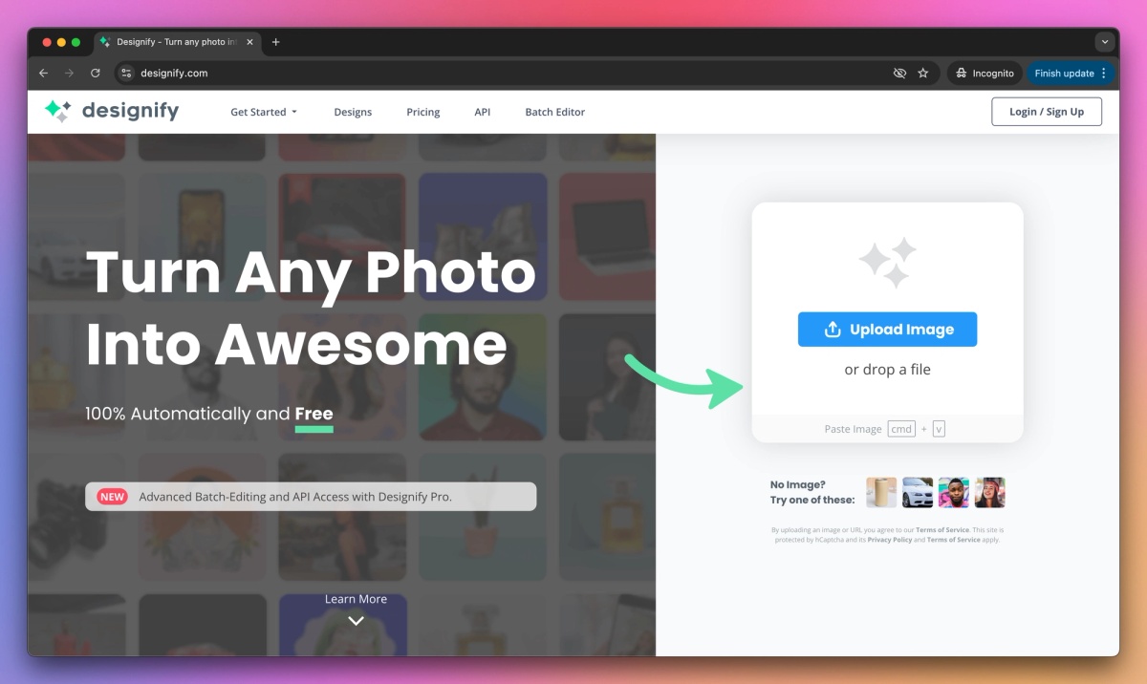Open the Privacy Policy link
Image resolution: width=1147 pixels, height=684 pixels.
coord(889,540)
